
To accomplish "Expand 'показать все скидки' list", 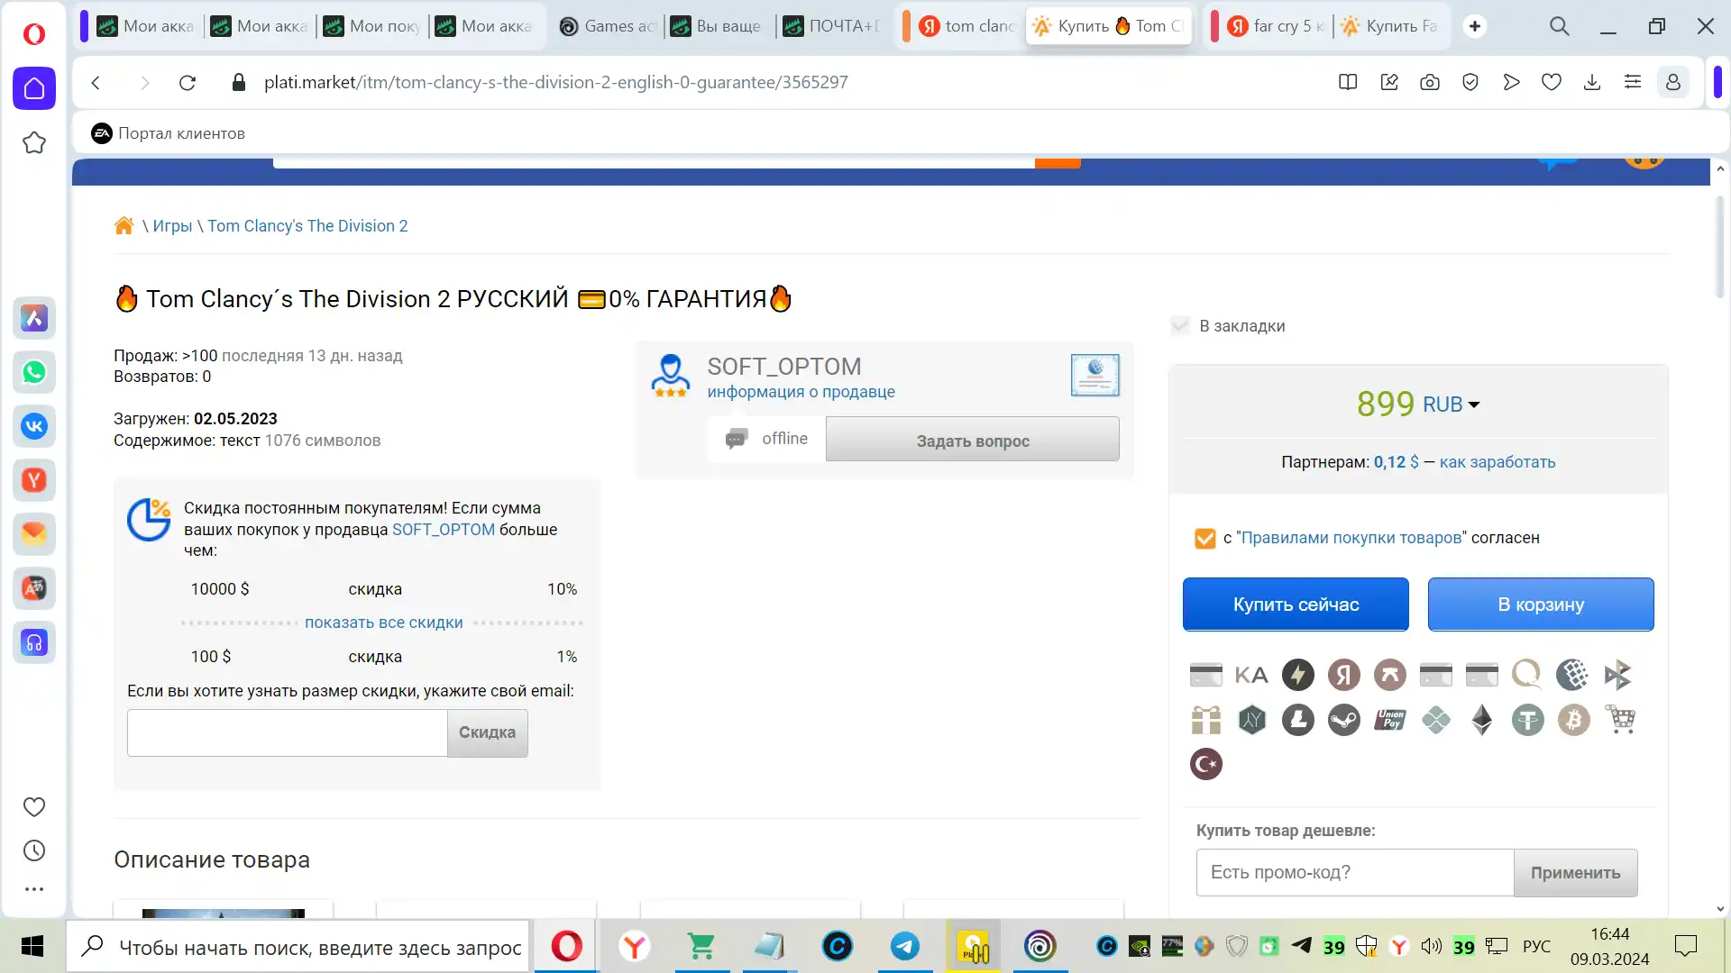I will pyautogui.click(x=384, y=623).
